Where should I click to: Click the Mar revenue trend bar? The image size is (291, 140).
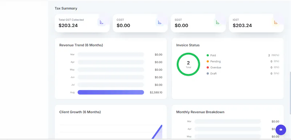[111, 54]
